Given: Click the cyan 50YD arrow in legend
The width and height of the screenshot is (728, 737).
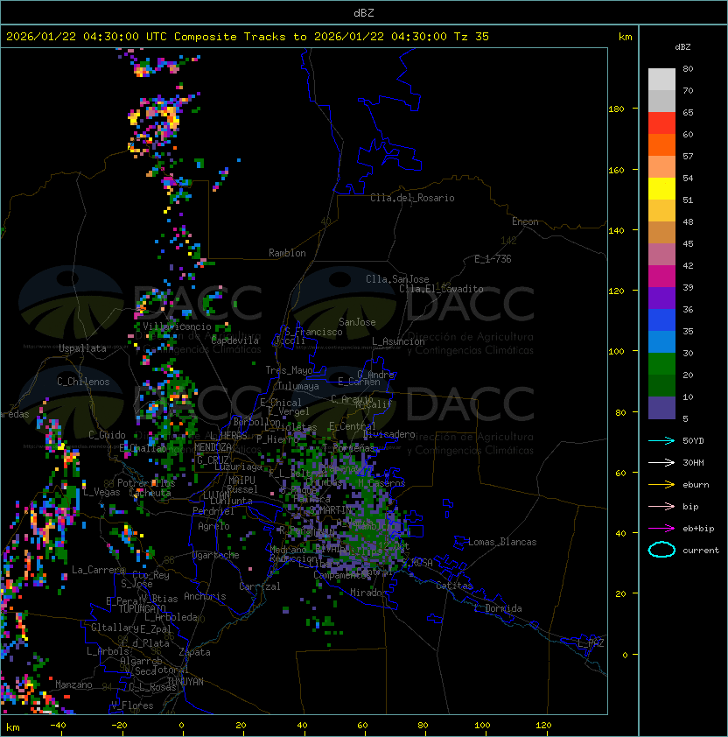Looking at the screenshot, I should 661,441.
